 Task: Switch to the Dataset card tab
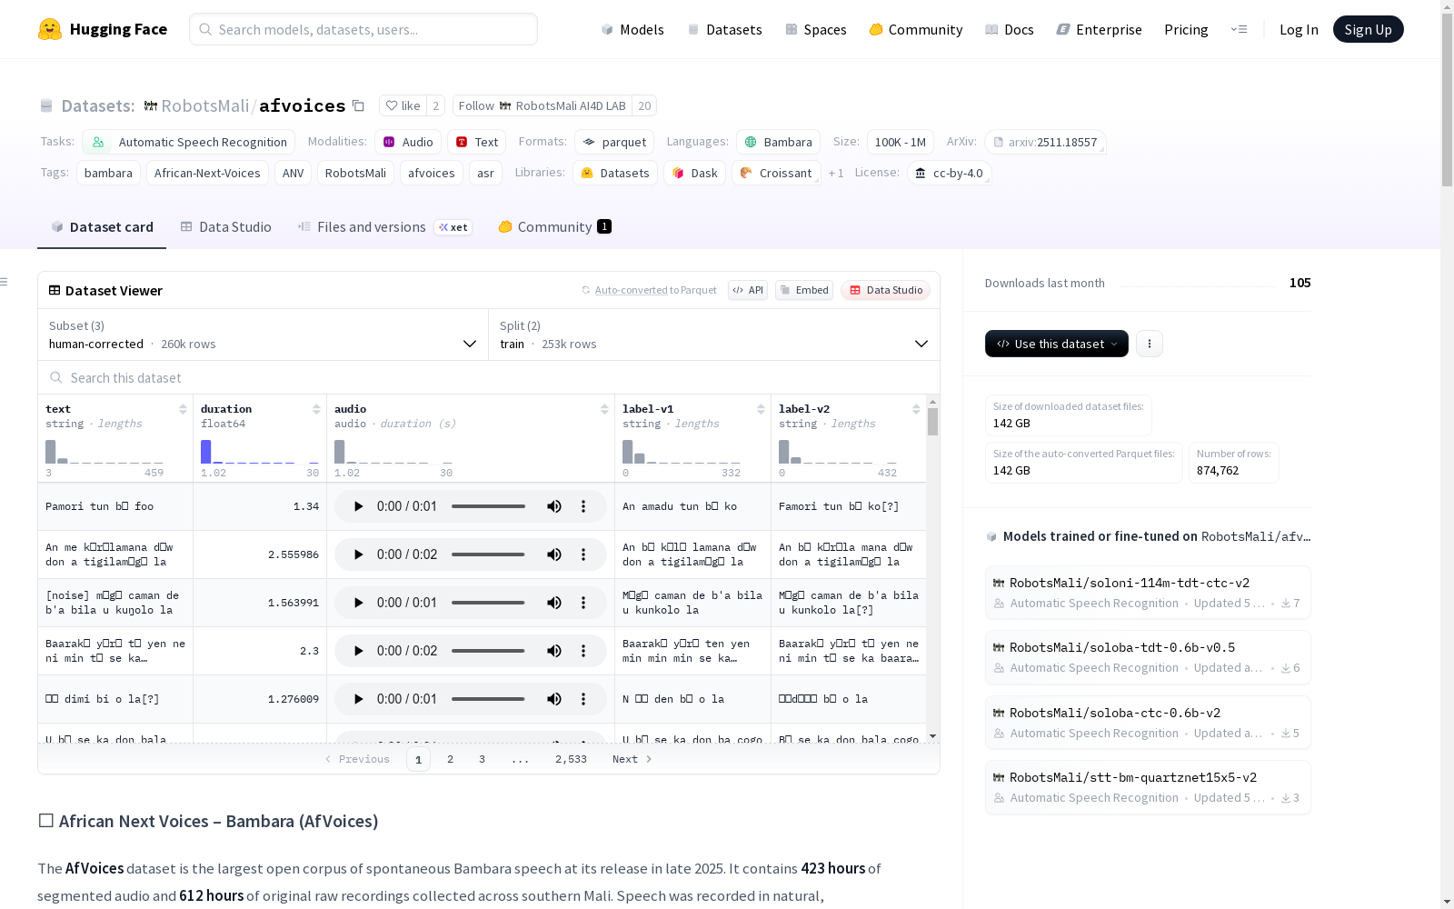[102, 227]
